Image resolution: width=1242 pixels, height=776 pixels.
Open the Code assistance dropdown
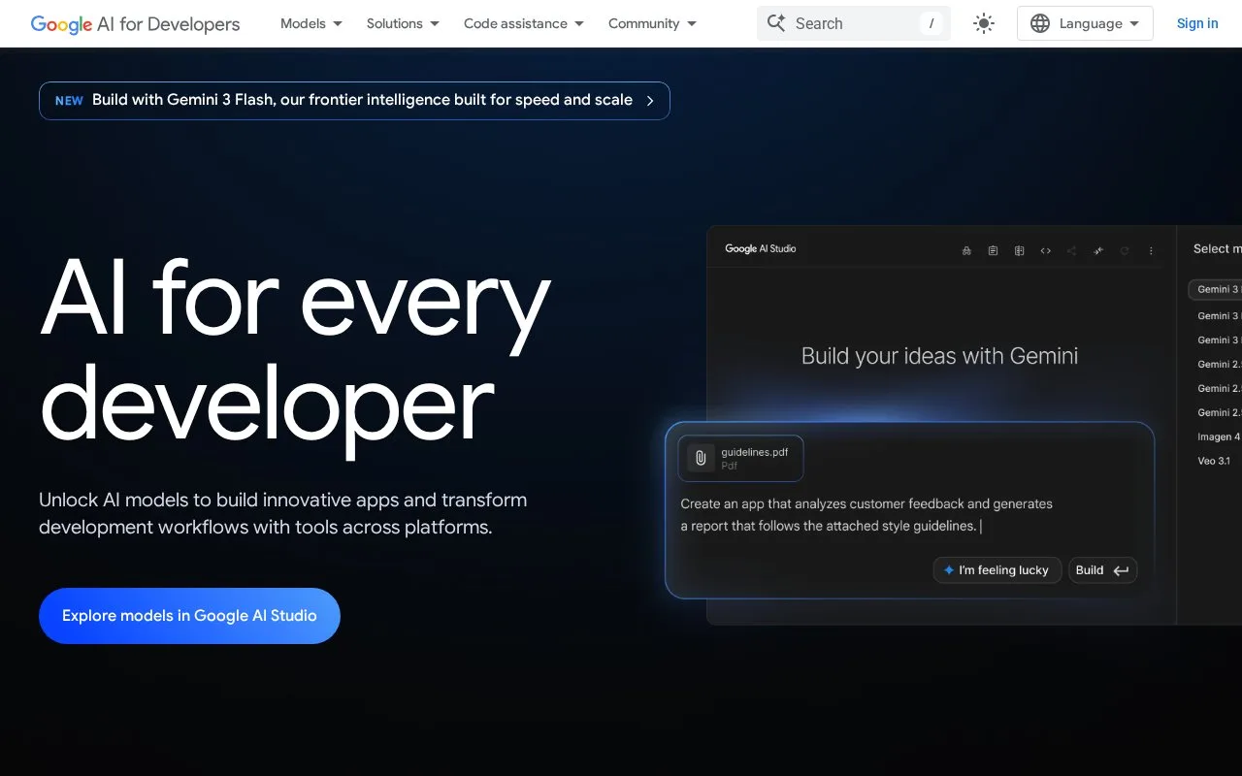tap(524, 23)
